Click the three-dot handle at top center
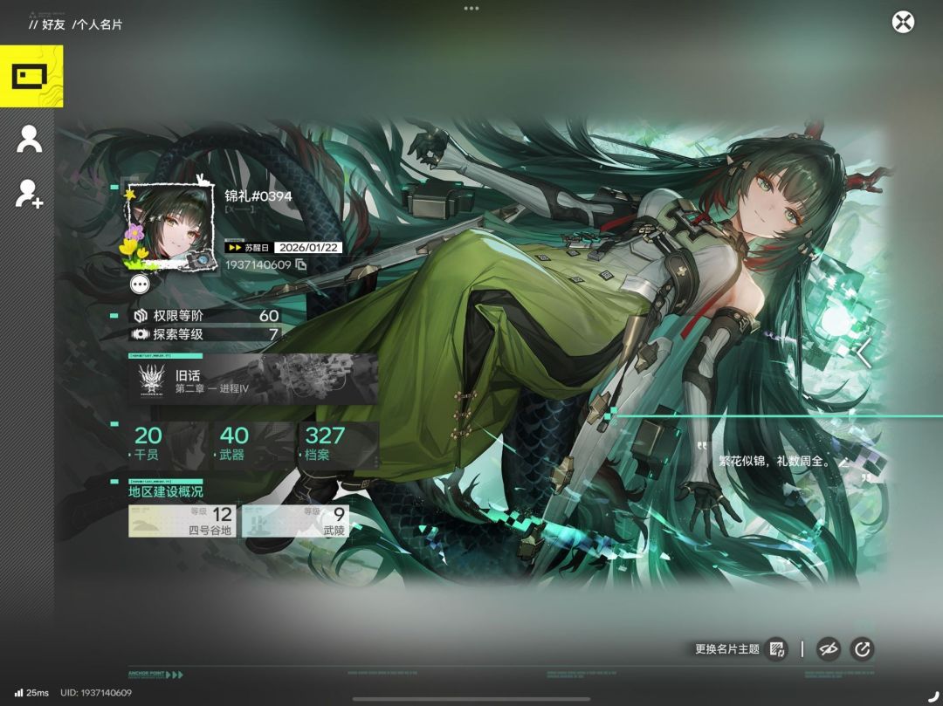Viewport: 943px width, 706px height. (x=471, y=9)
